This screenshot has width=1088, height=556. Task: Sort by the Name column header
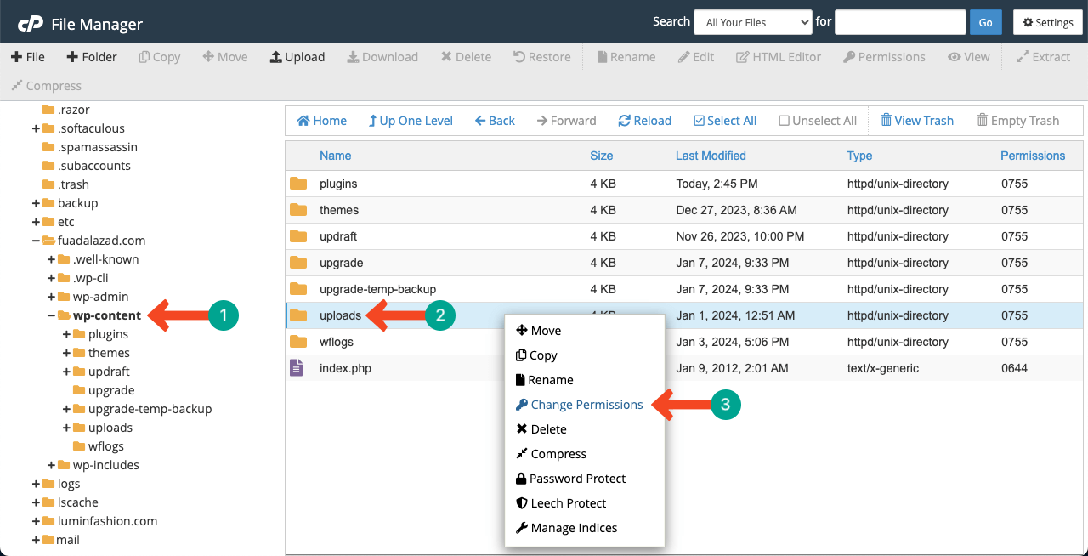tap(335, 156)
